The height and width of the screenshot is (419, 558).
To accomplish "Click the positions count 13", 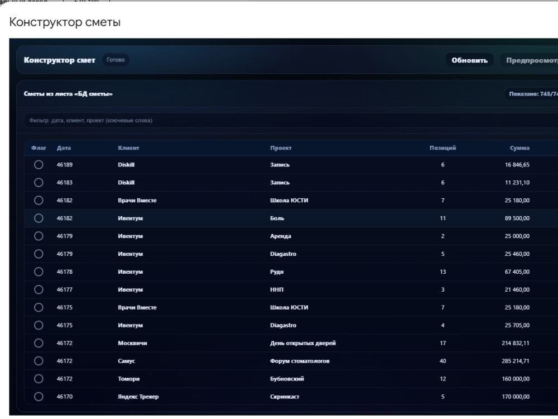I will tap(442, 272).
